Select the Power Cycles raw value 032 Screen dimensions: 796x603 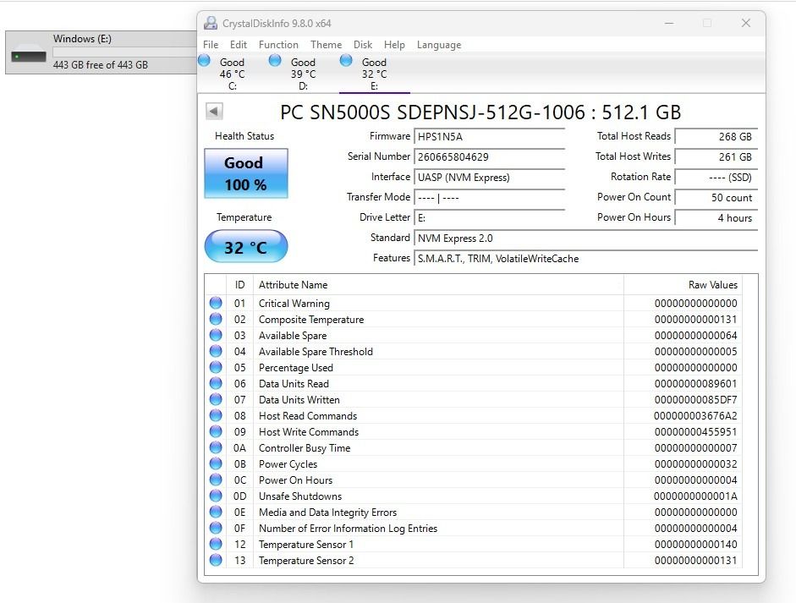pyautogui.click(x=695, y=464)
